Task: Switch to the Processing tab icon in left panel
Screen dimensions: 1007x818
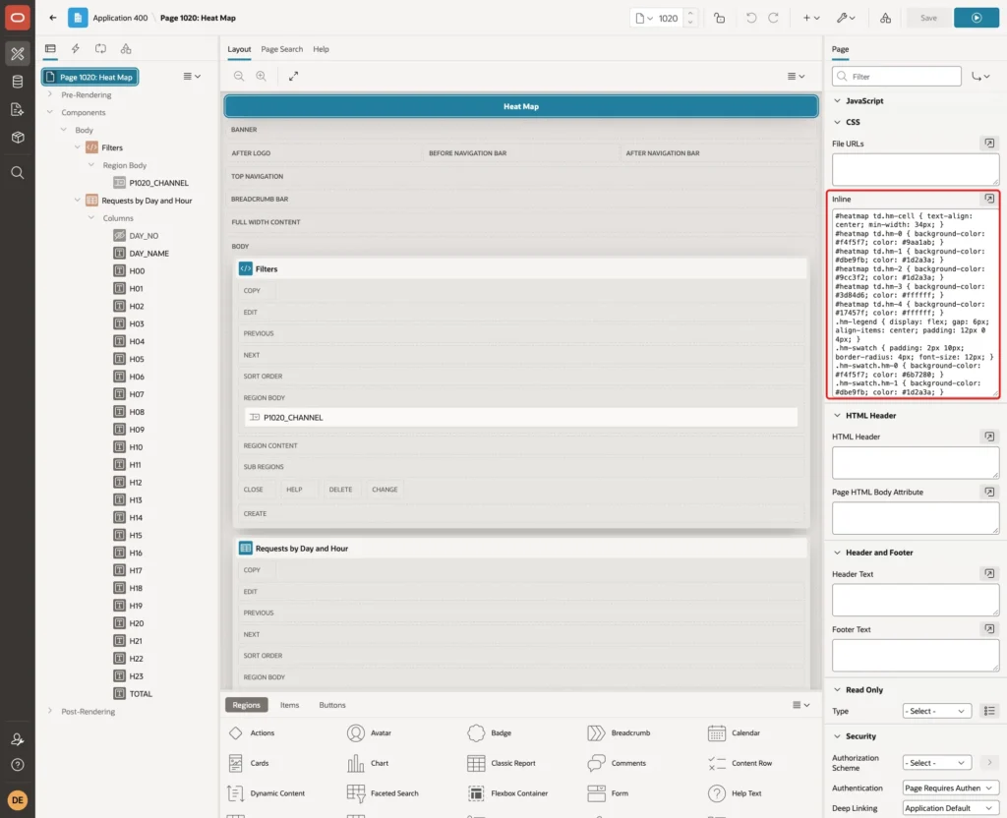Action: pos(101,49)
